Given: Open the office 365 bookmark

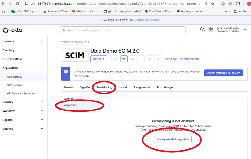Looking at the screenshot, I should coord(25,11).
